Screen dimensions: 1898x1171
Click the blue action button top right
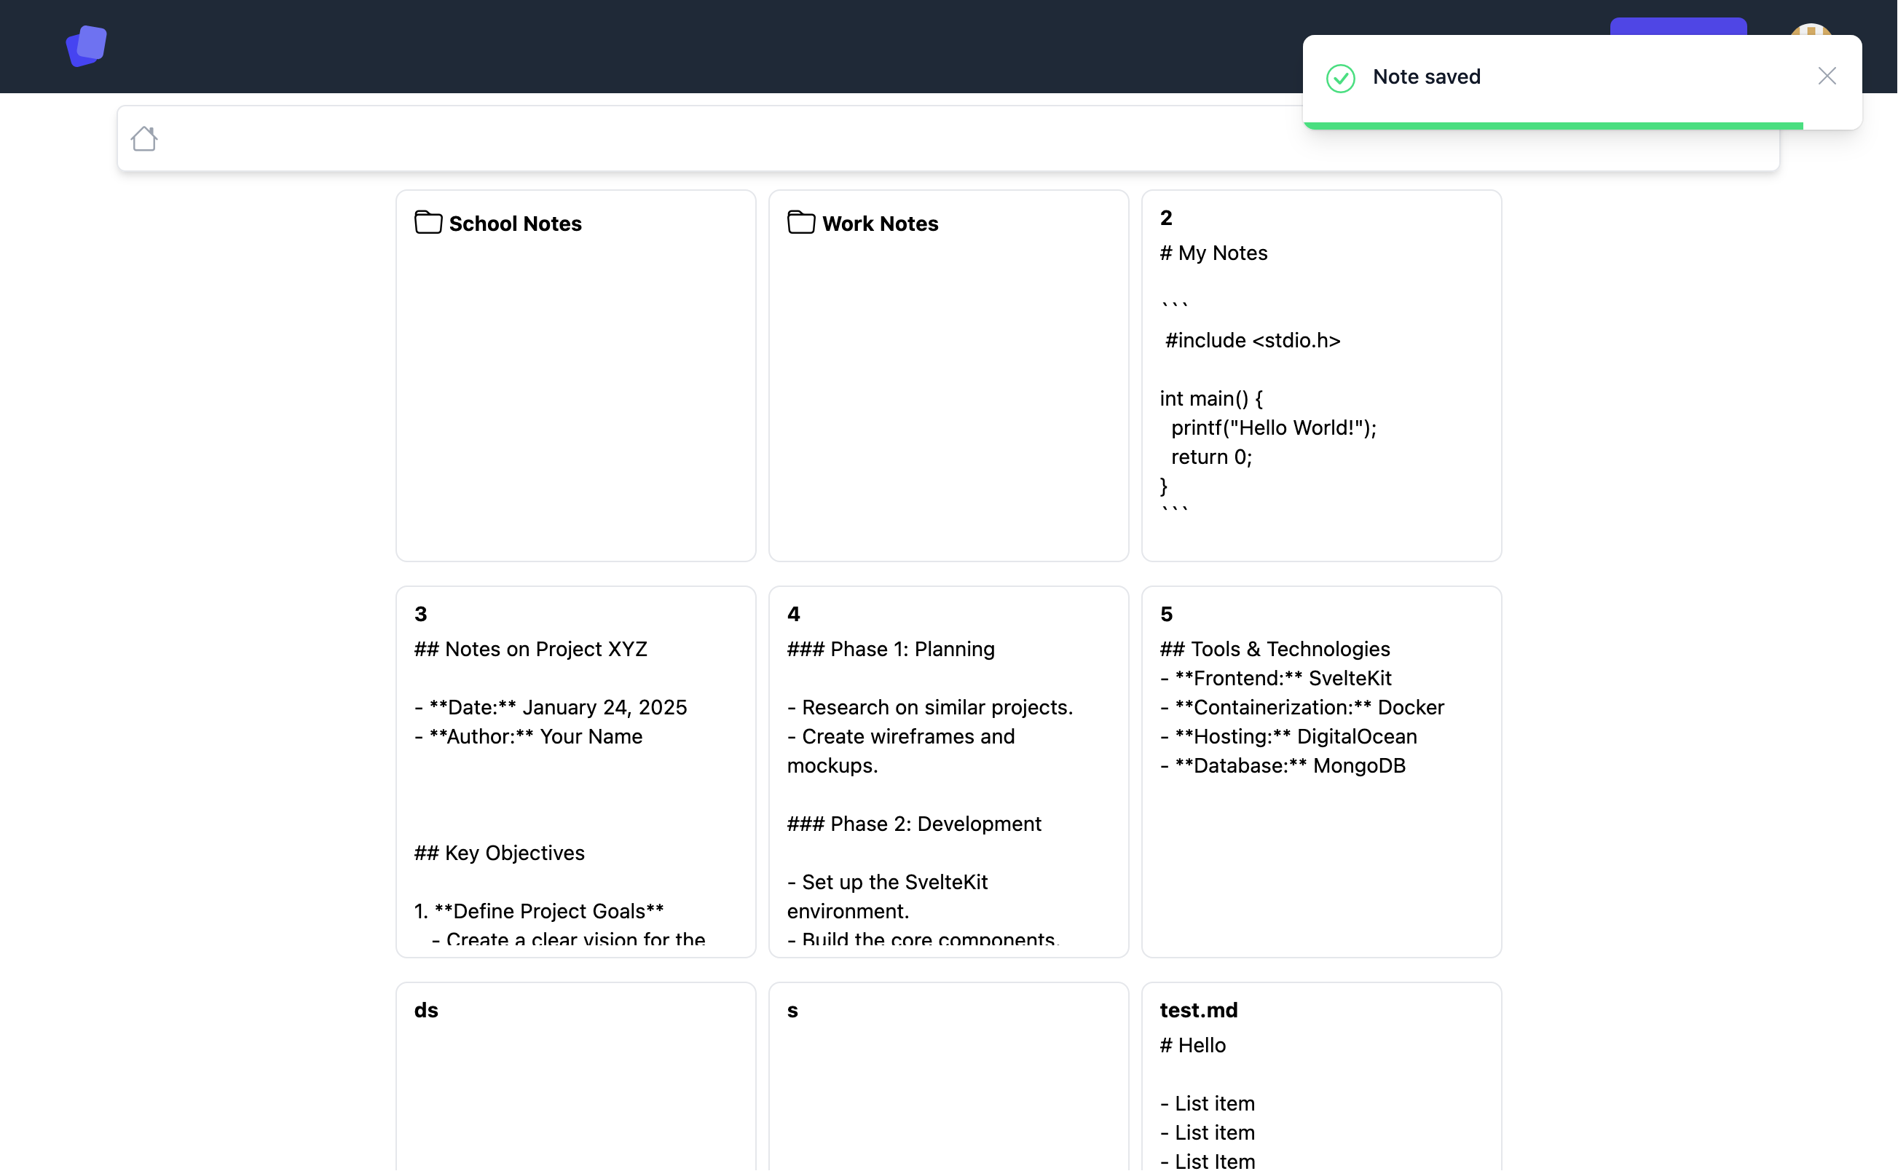1680,25
